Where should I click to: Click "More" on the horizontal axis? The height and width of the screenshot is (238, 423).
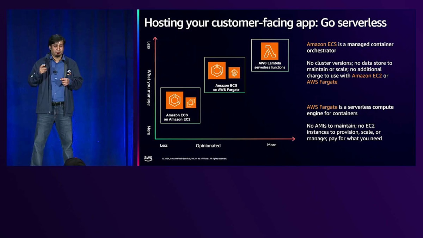272,145
